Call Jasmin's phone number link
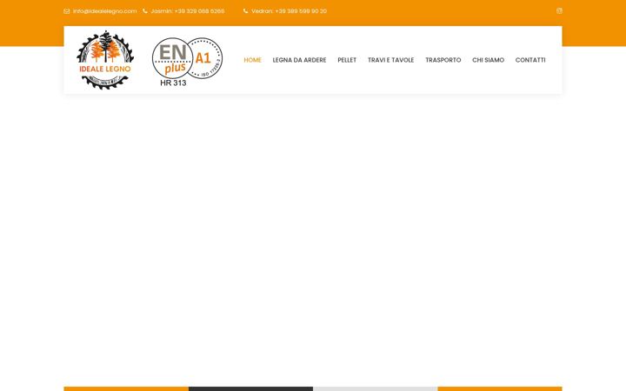 pos(188,11)
